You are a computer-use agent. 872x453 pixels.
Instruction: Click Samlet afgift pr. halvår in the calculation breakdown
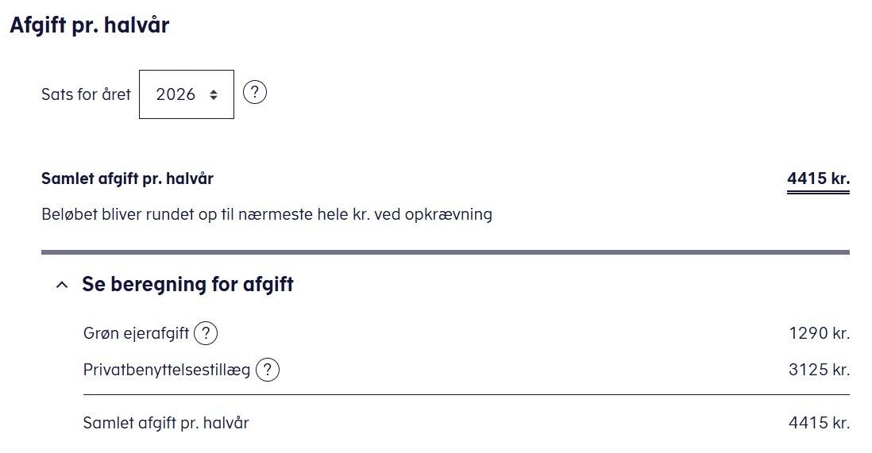pyautogui.click(x=166, y=423)
